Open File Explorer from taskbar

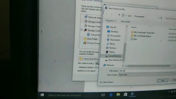118,95
